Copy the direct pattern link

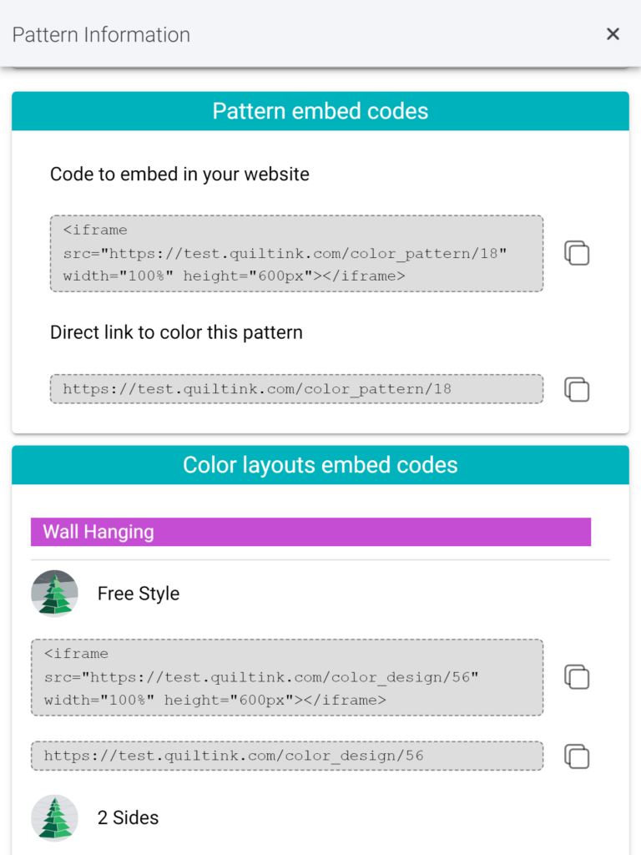(x=577, y=389)
